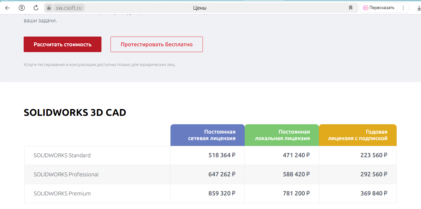Click the yellow Годовая лицензия с подпиской header

357,135
